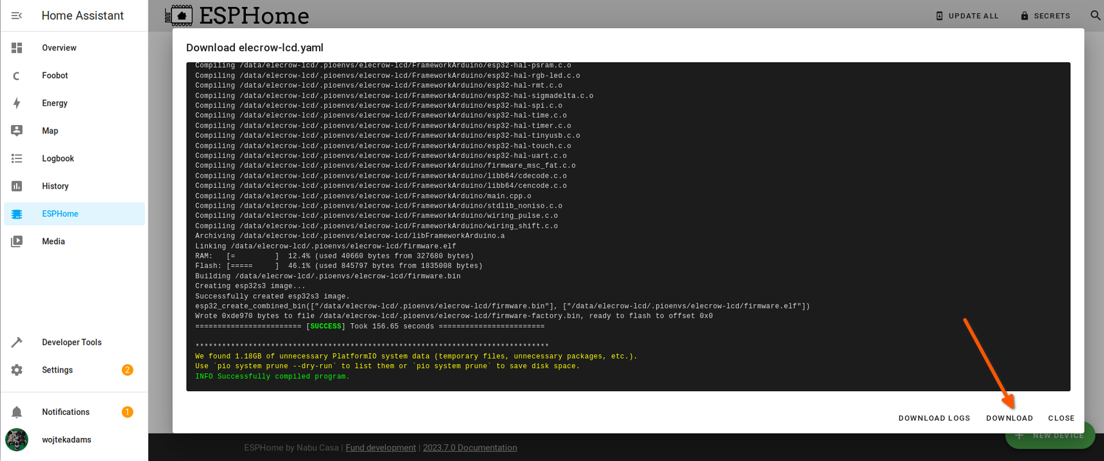Click the Energy lightning bolt icon
The image size is (1104, 461).
click(x=17, y=103)
